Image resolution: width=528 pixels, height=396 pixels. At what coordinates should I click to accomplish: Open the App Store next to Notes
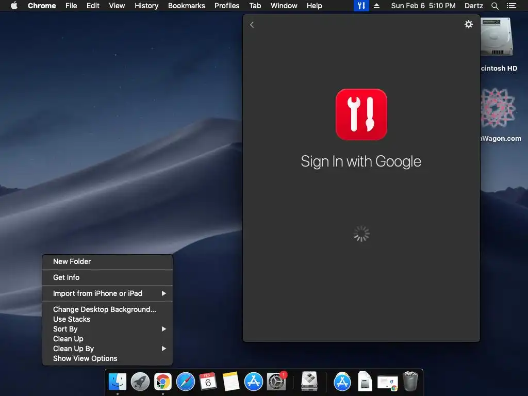(254, 382)
